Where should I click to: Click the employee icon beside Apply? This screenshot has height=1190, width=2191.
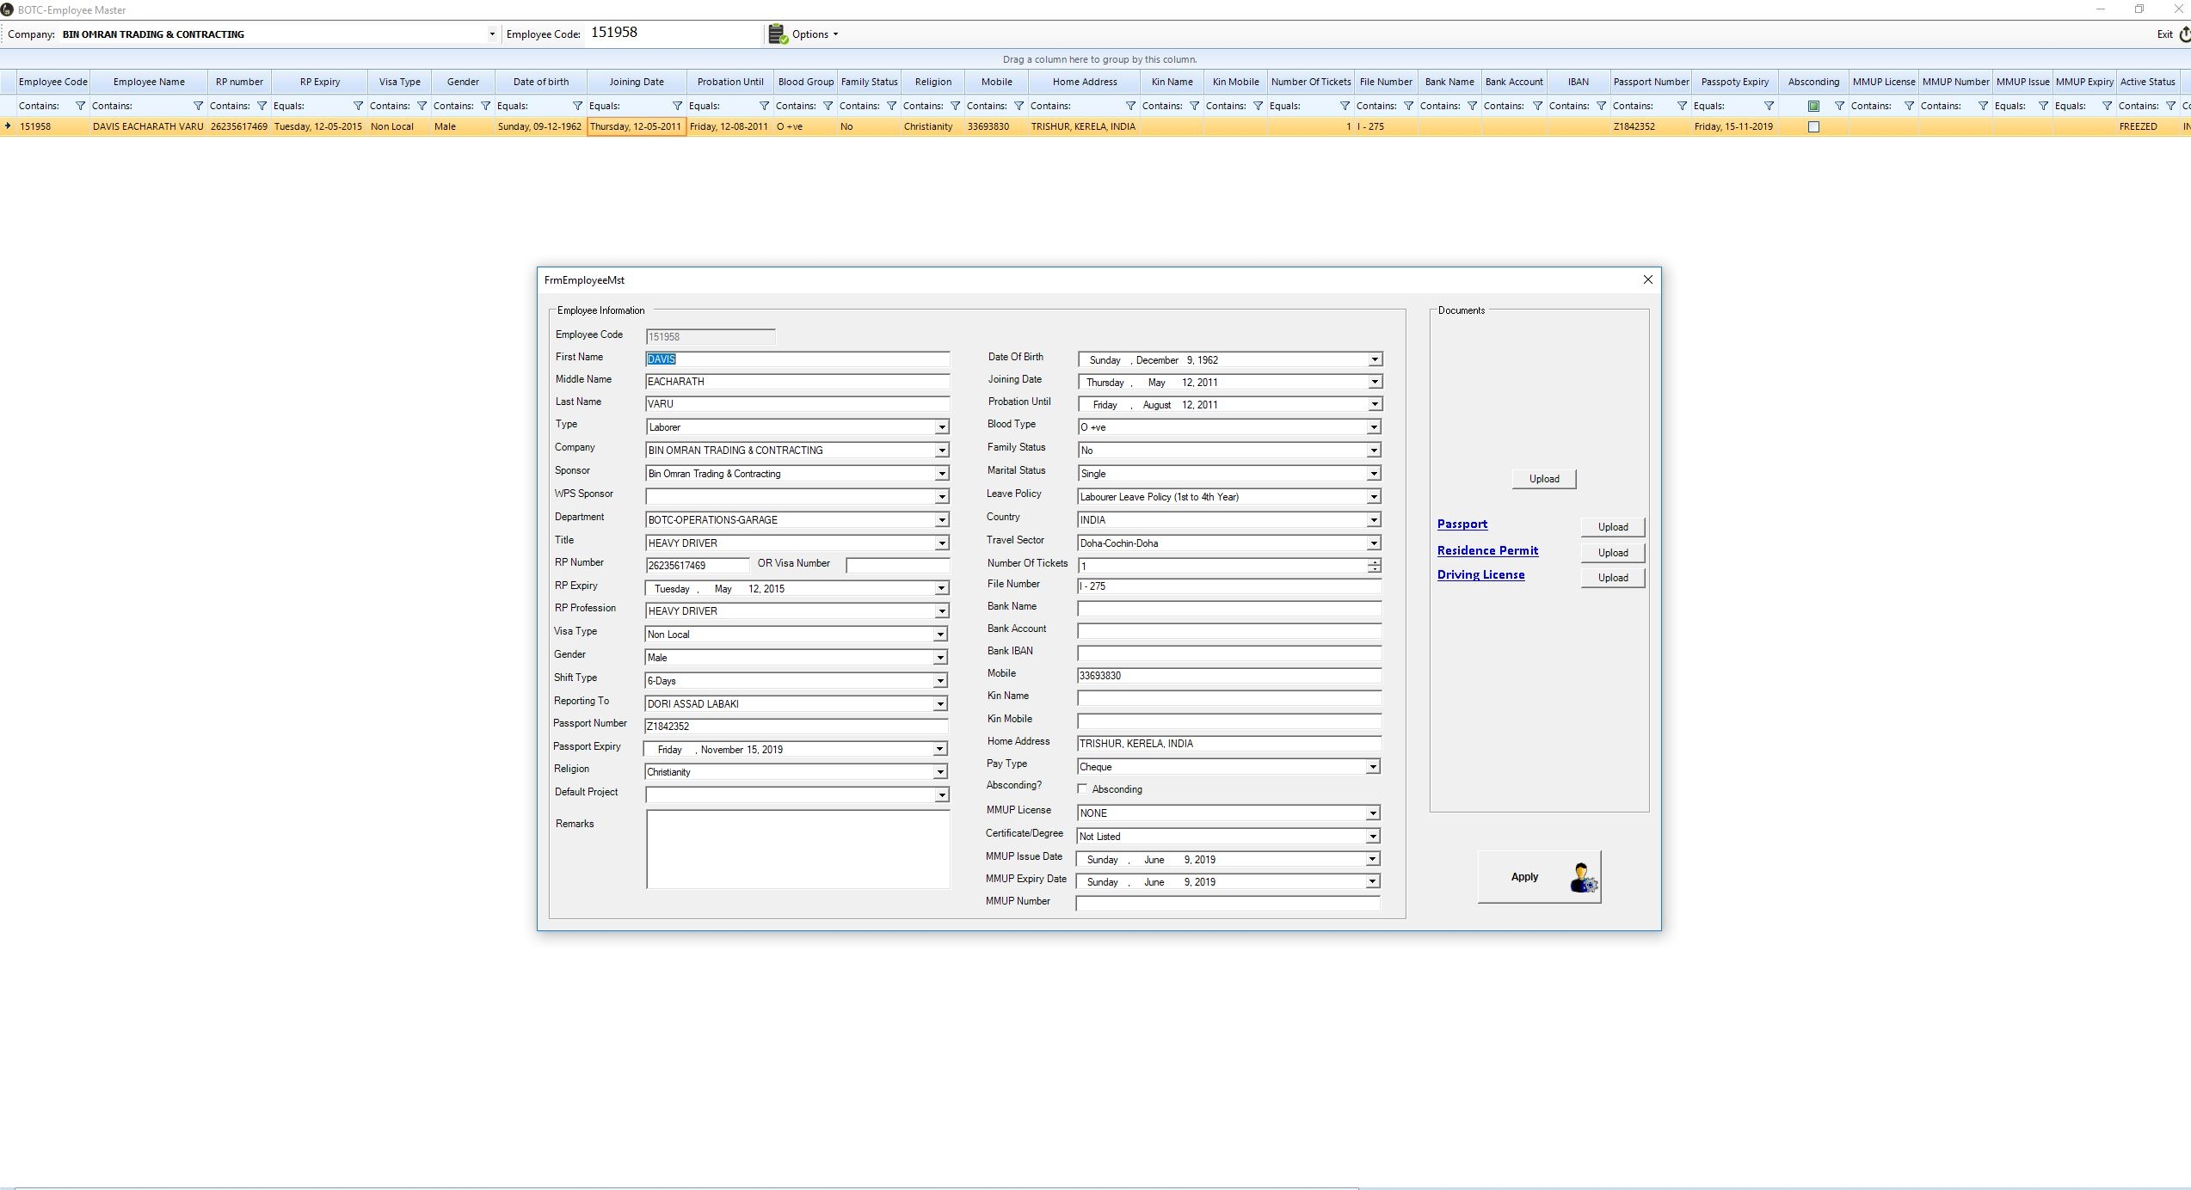pyautogui.click(x=1582, y=878)
